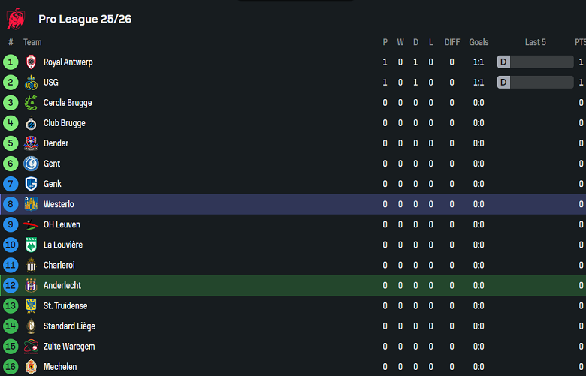Click the Royal Antwerp club crest
586x376 pixels.
[x=31, y=62]
